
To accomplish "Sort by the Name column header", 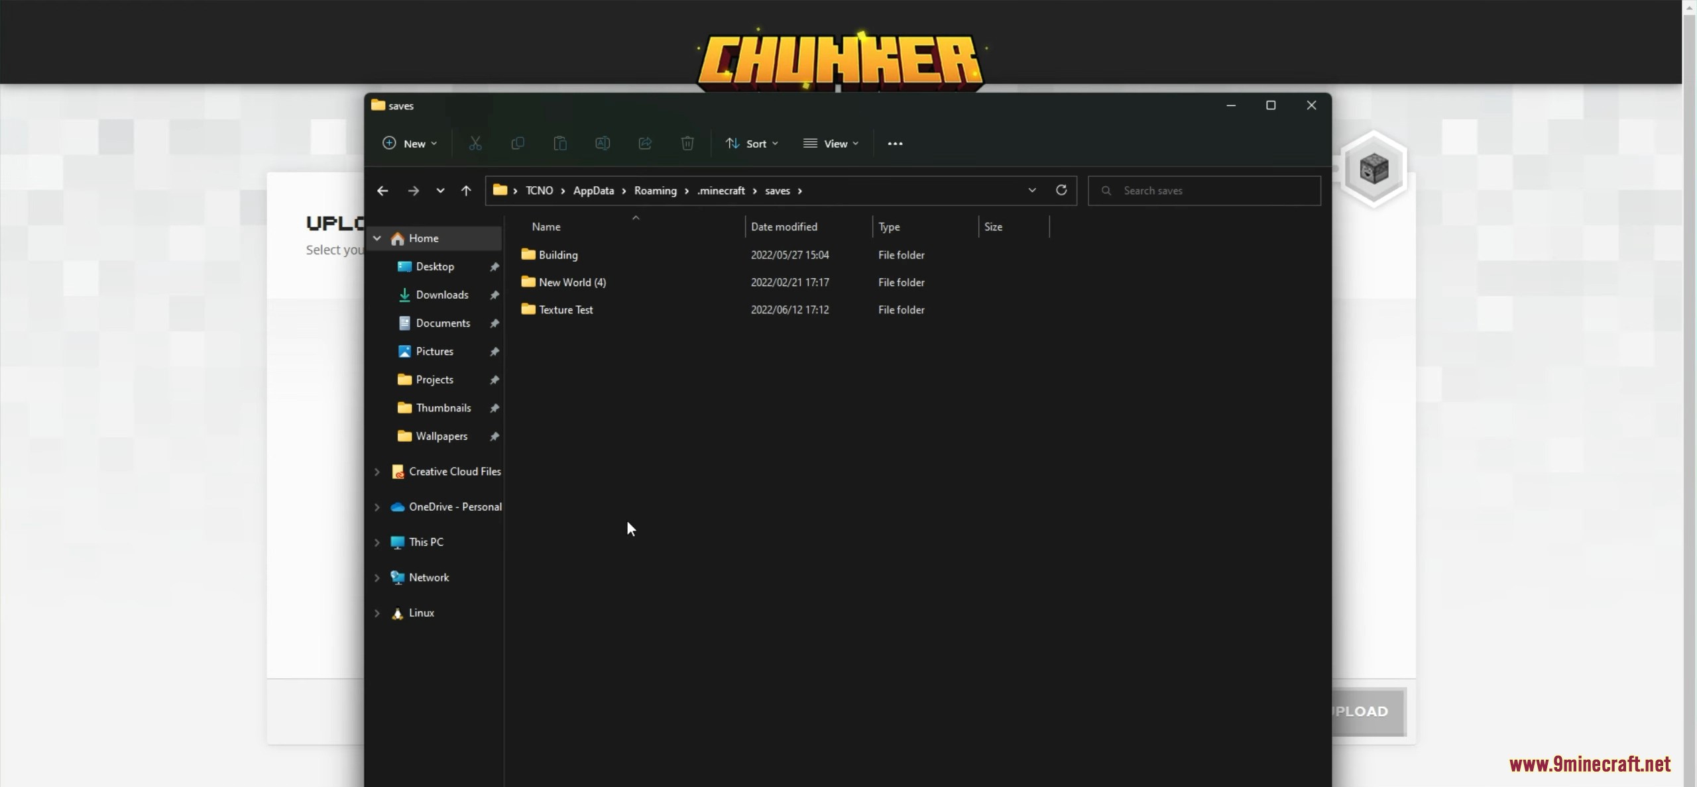I will click(546, 227).
